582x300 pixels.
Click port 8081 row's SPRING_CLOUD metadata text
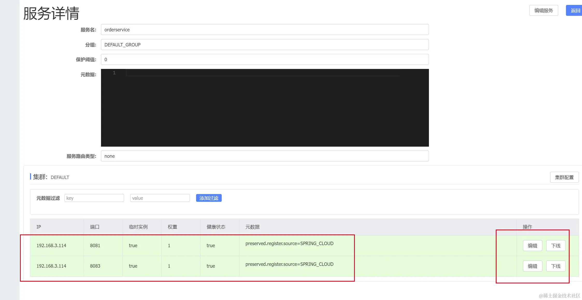[289, 244]
